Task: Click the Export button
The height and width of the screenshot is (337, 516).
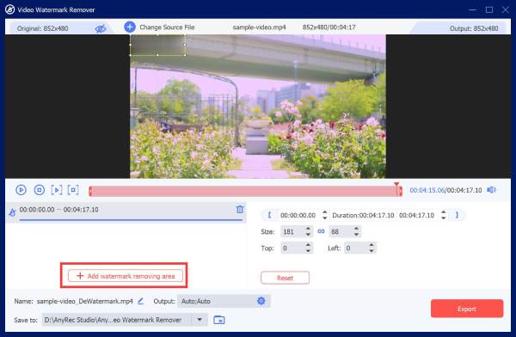Action: click(x=467, y=309)
